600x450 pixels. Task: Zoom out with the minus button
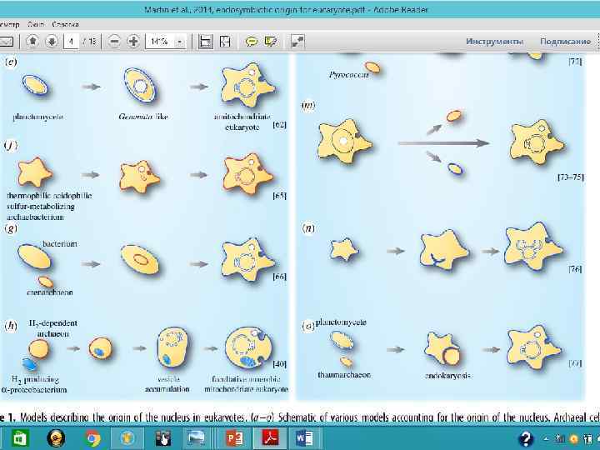point(114,41)
